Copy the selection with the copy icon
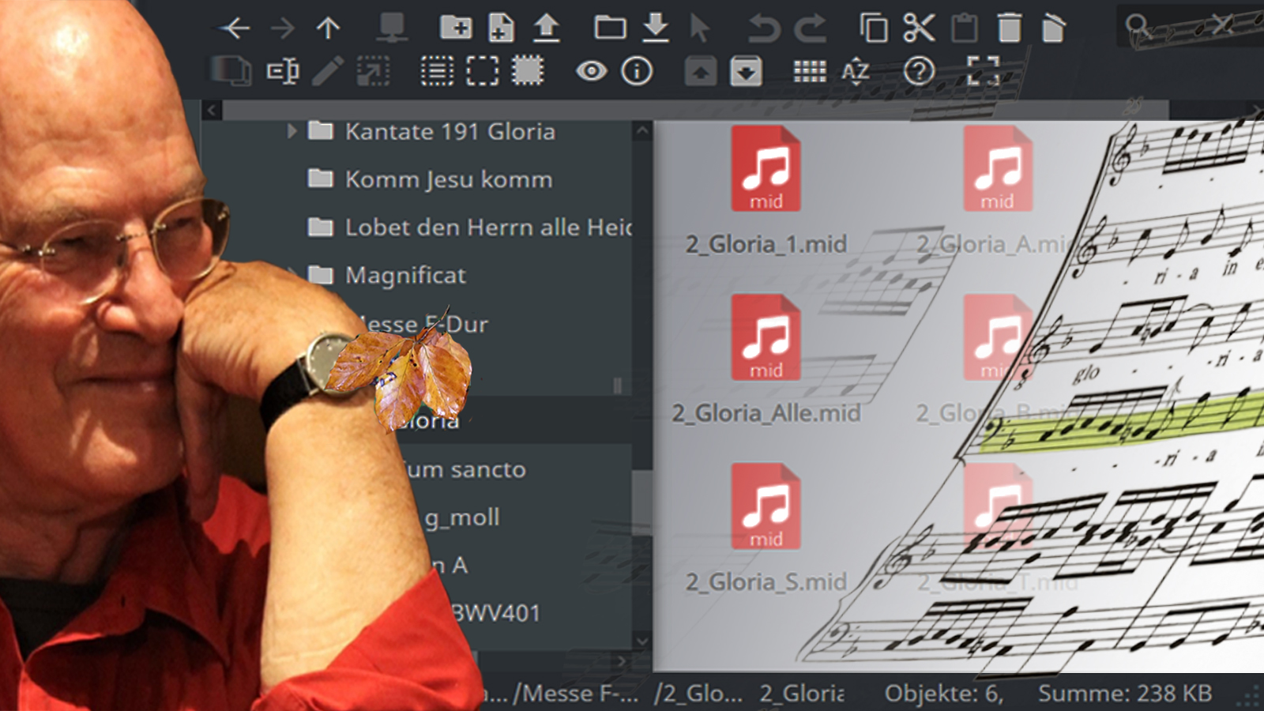This screenshot has height=711, width=1264. [x=873, y=28]
